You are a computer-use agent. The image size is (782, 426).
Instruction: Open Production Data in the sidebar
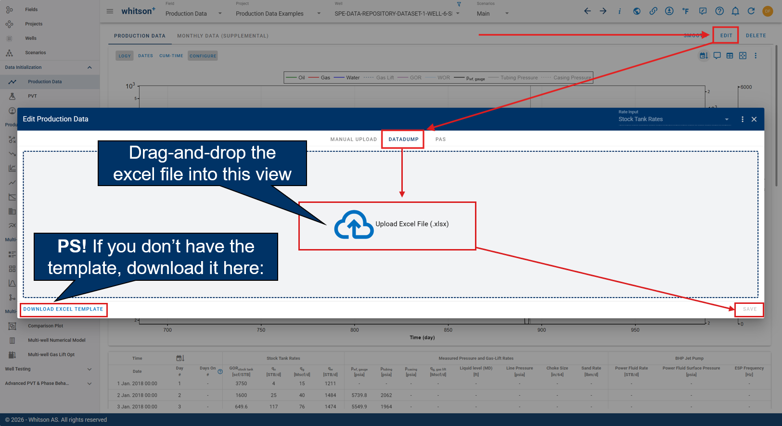point(50,82)
